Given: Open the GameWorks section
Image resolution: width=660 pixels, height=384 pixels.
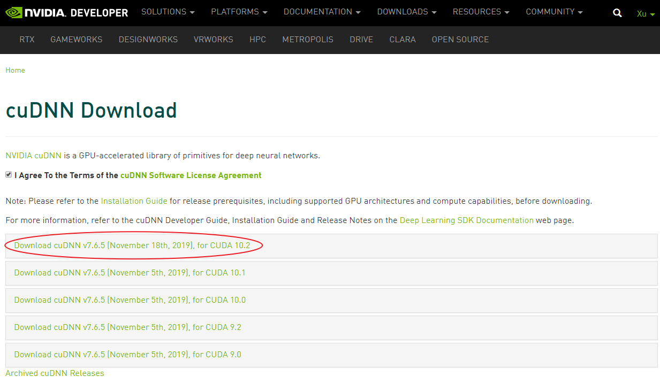Looking at the screenshot, I should point(76,40).
